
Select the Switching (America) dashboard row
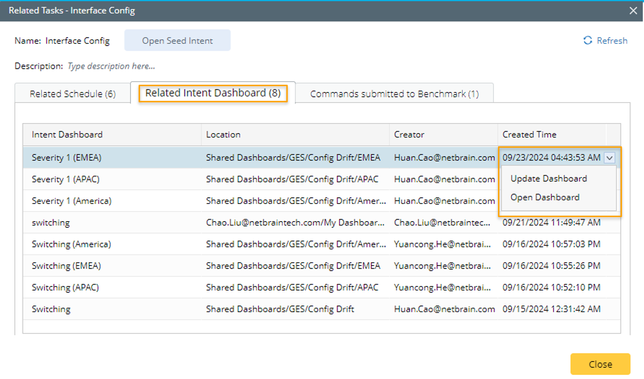click(71, 244)
